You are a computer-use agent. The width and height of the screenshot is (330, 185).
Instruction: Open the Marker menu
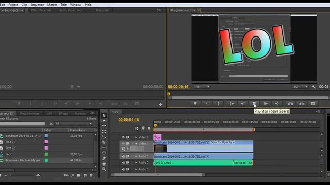point(52,5)
